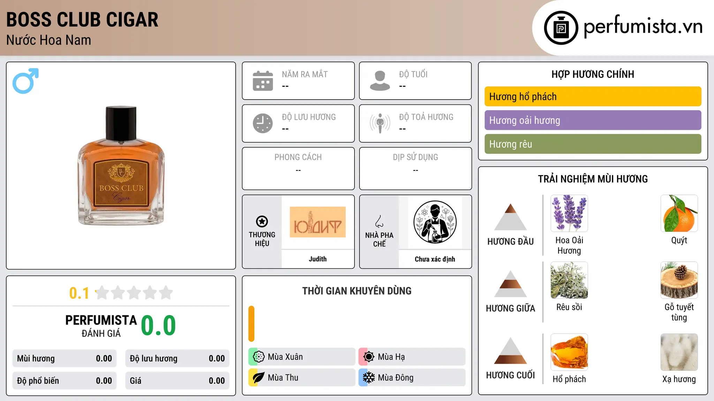Open the Hoa Oải Hương lavender note image
This screenshot has height=401, width=714.
point(569,213)
